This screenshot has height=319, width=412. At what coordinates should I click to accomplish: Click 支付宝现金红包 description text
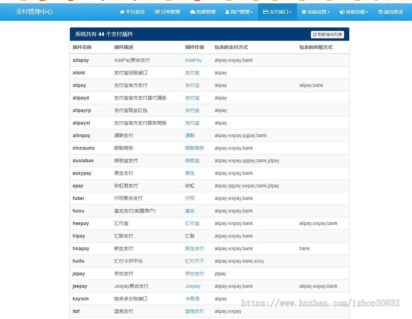click(131, 110)
